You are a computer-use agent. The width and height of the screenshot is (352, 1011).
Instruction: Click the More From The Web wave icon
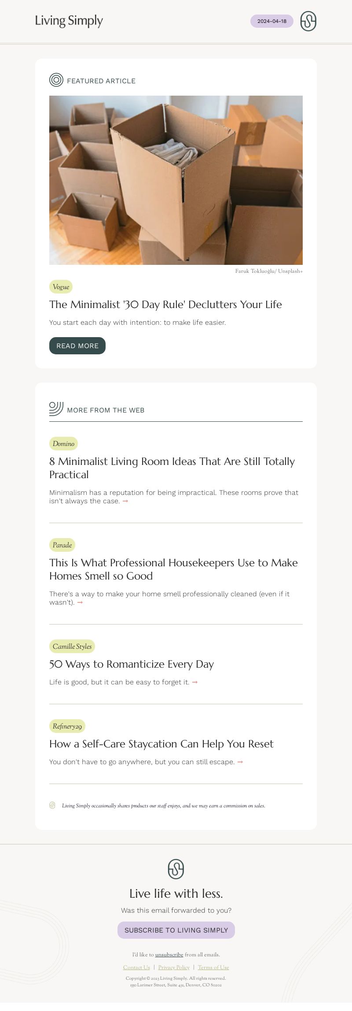coord(56,409)
